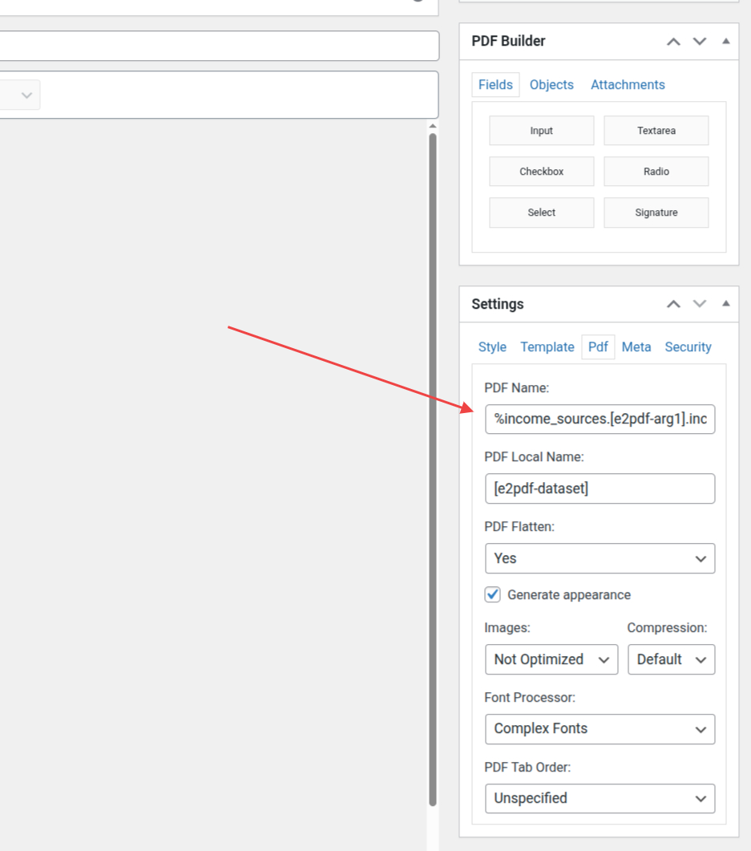Open PDF Tab Order dropdown
This screenshot has width=751, height=851.
[600, 799]
